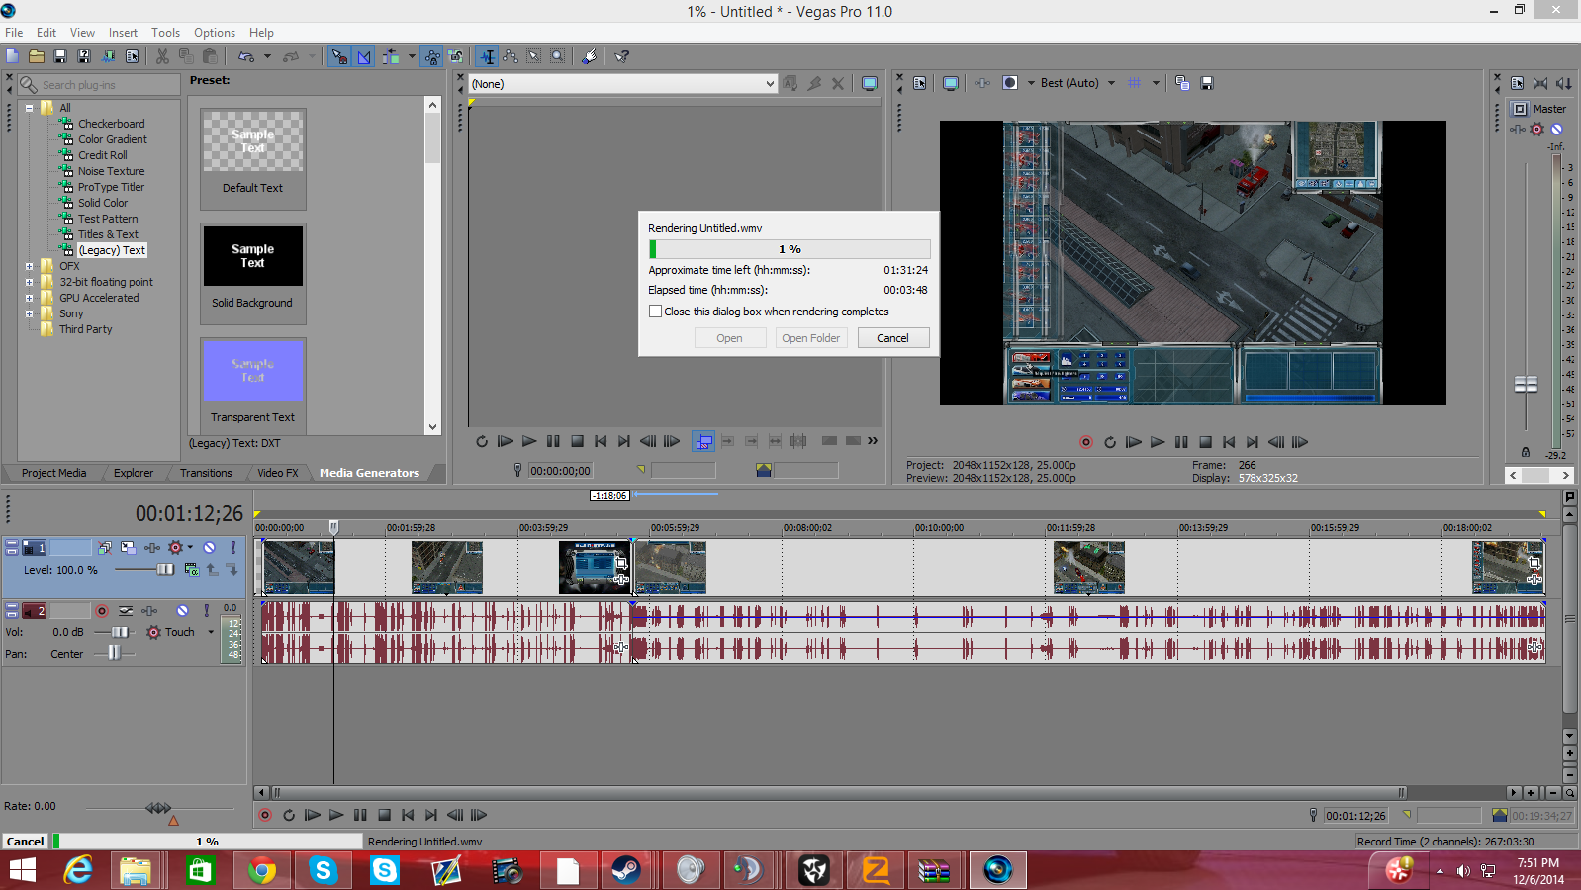Click the audio track Vol slider handle
1581x890 pixels.
pyautogui.click(x=120, y=632)
